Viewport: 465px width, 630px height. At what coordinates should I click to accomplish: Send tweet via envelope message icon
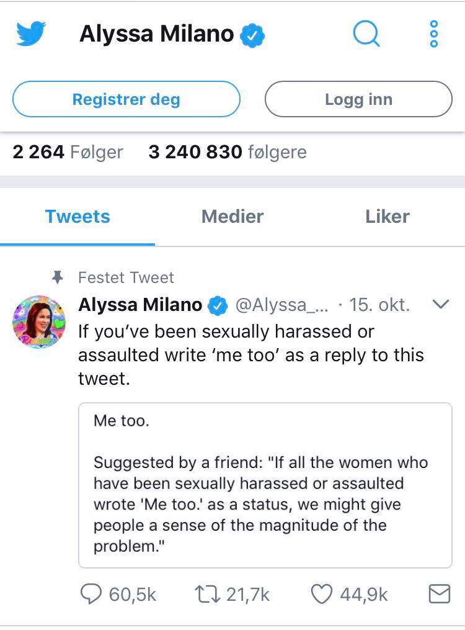439,594
